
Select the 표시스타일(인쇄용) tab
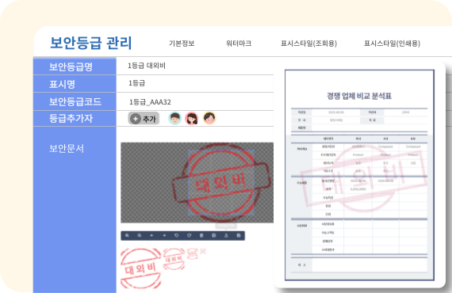click(x=392, y=44)
